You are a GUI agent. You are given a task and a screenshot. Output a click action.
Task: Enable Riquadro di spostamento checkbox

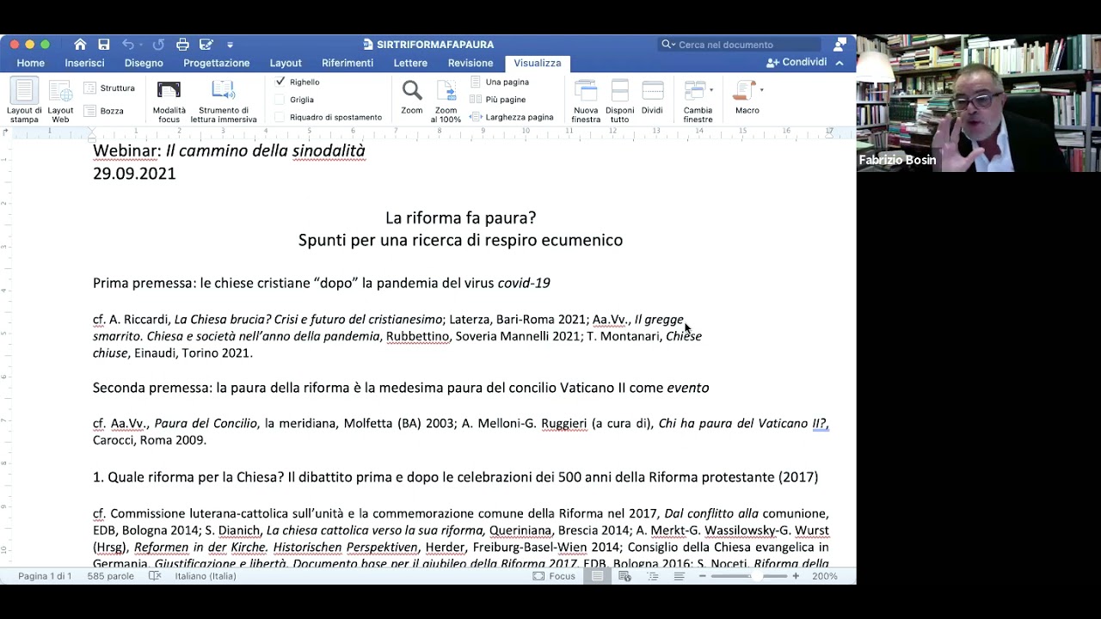pyautogui.click(x=280, y=117)
